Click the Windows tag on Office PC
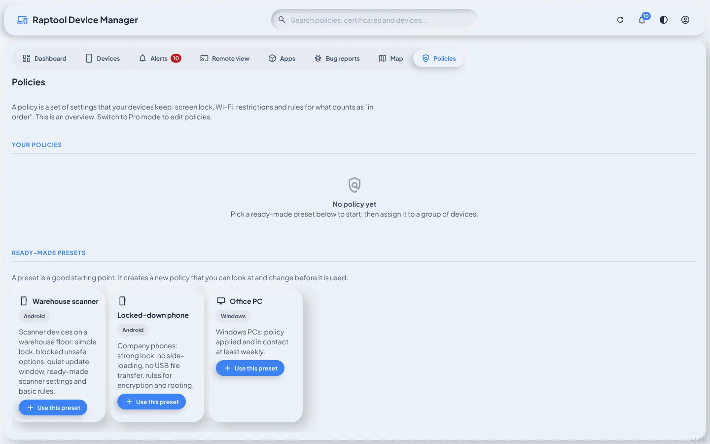 [x=233, y=316]
